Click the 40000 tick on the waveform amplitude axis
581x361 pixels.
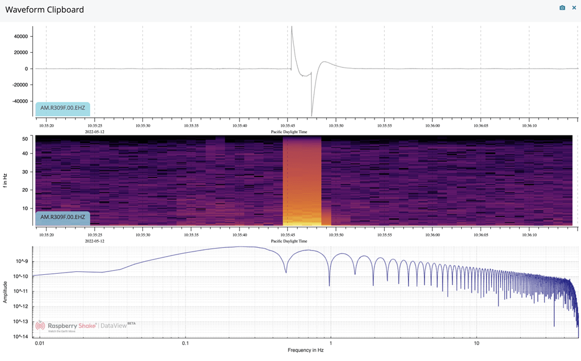click(21, 36)
